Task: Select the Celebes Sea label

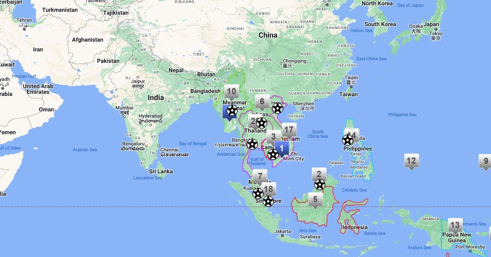Action: click(354, 190)
